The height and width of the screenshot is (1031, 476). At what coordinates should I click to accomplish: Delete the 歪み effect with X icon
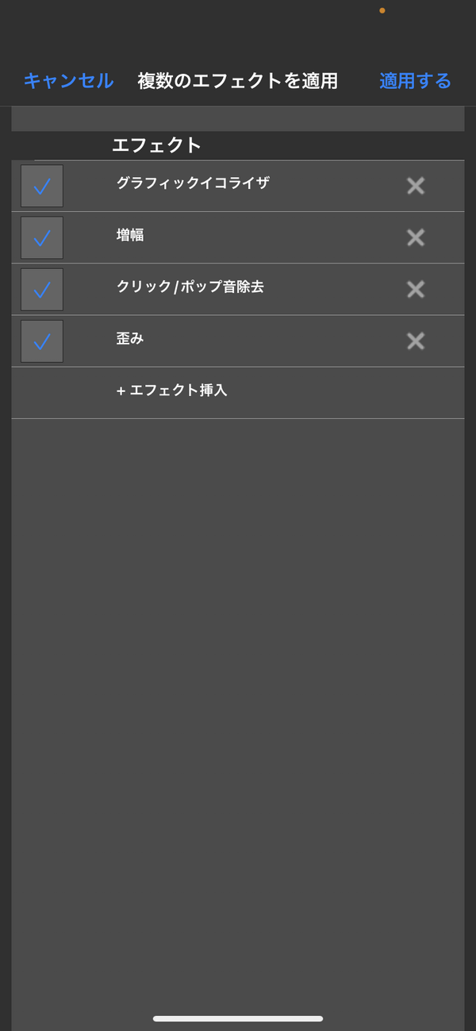tap(416, 340)
